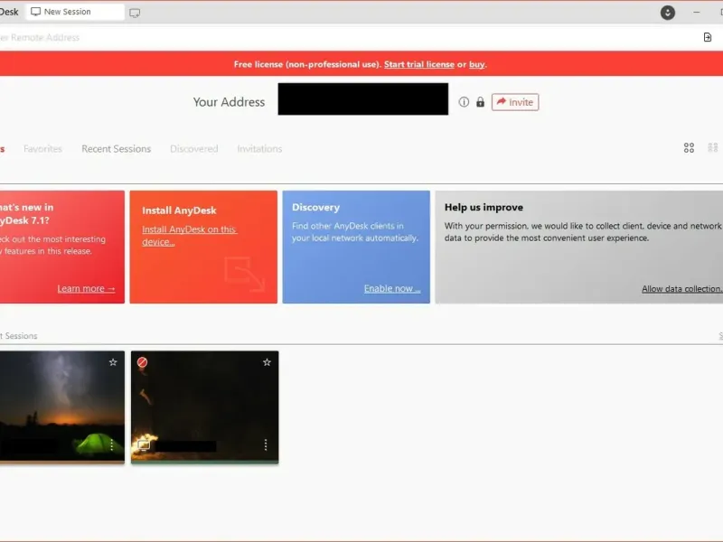Switch to the Recent Sessions tab

point(117,149)
